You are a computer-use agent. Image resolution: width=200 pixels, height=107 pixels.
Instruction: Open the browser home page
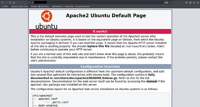coord(14,3)
